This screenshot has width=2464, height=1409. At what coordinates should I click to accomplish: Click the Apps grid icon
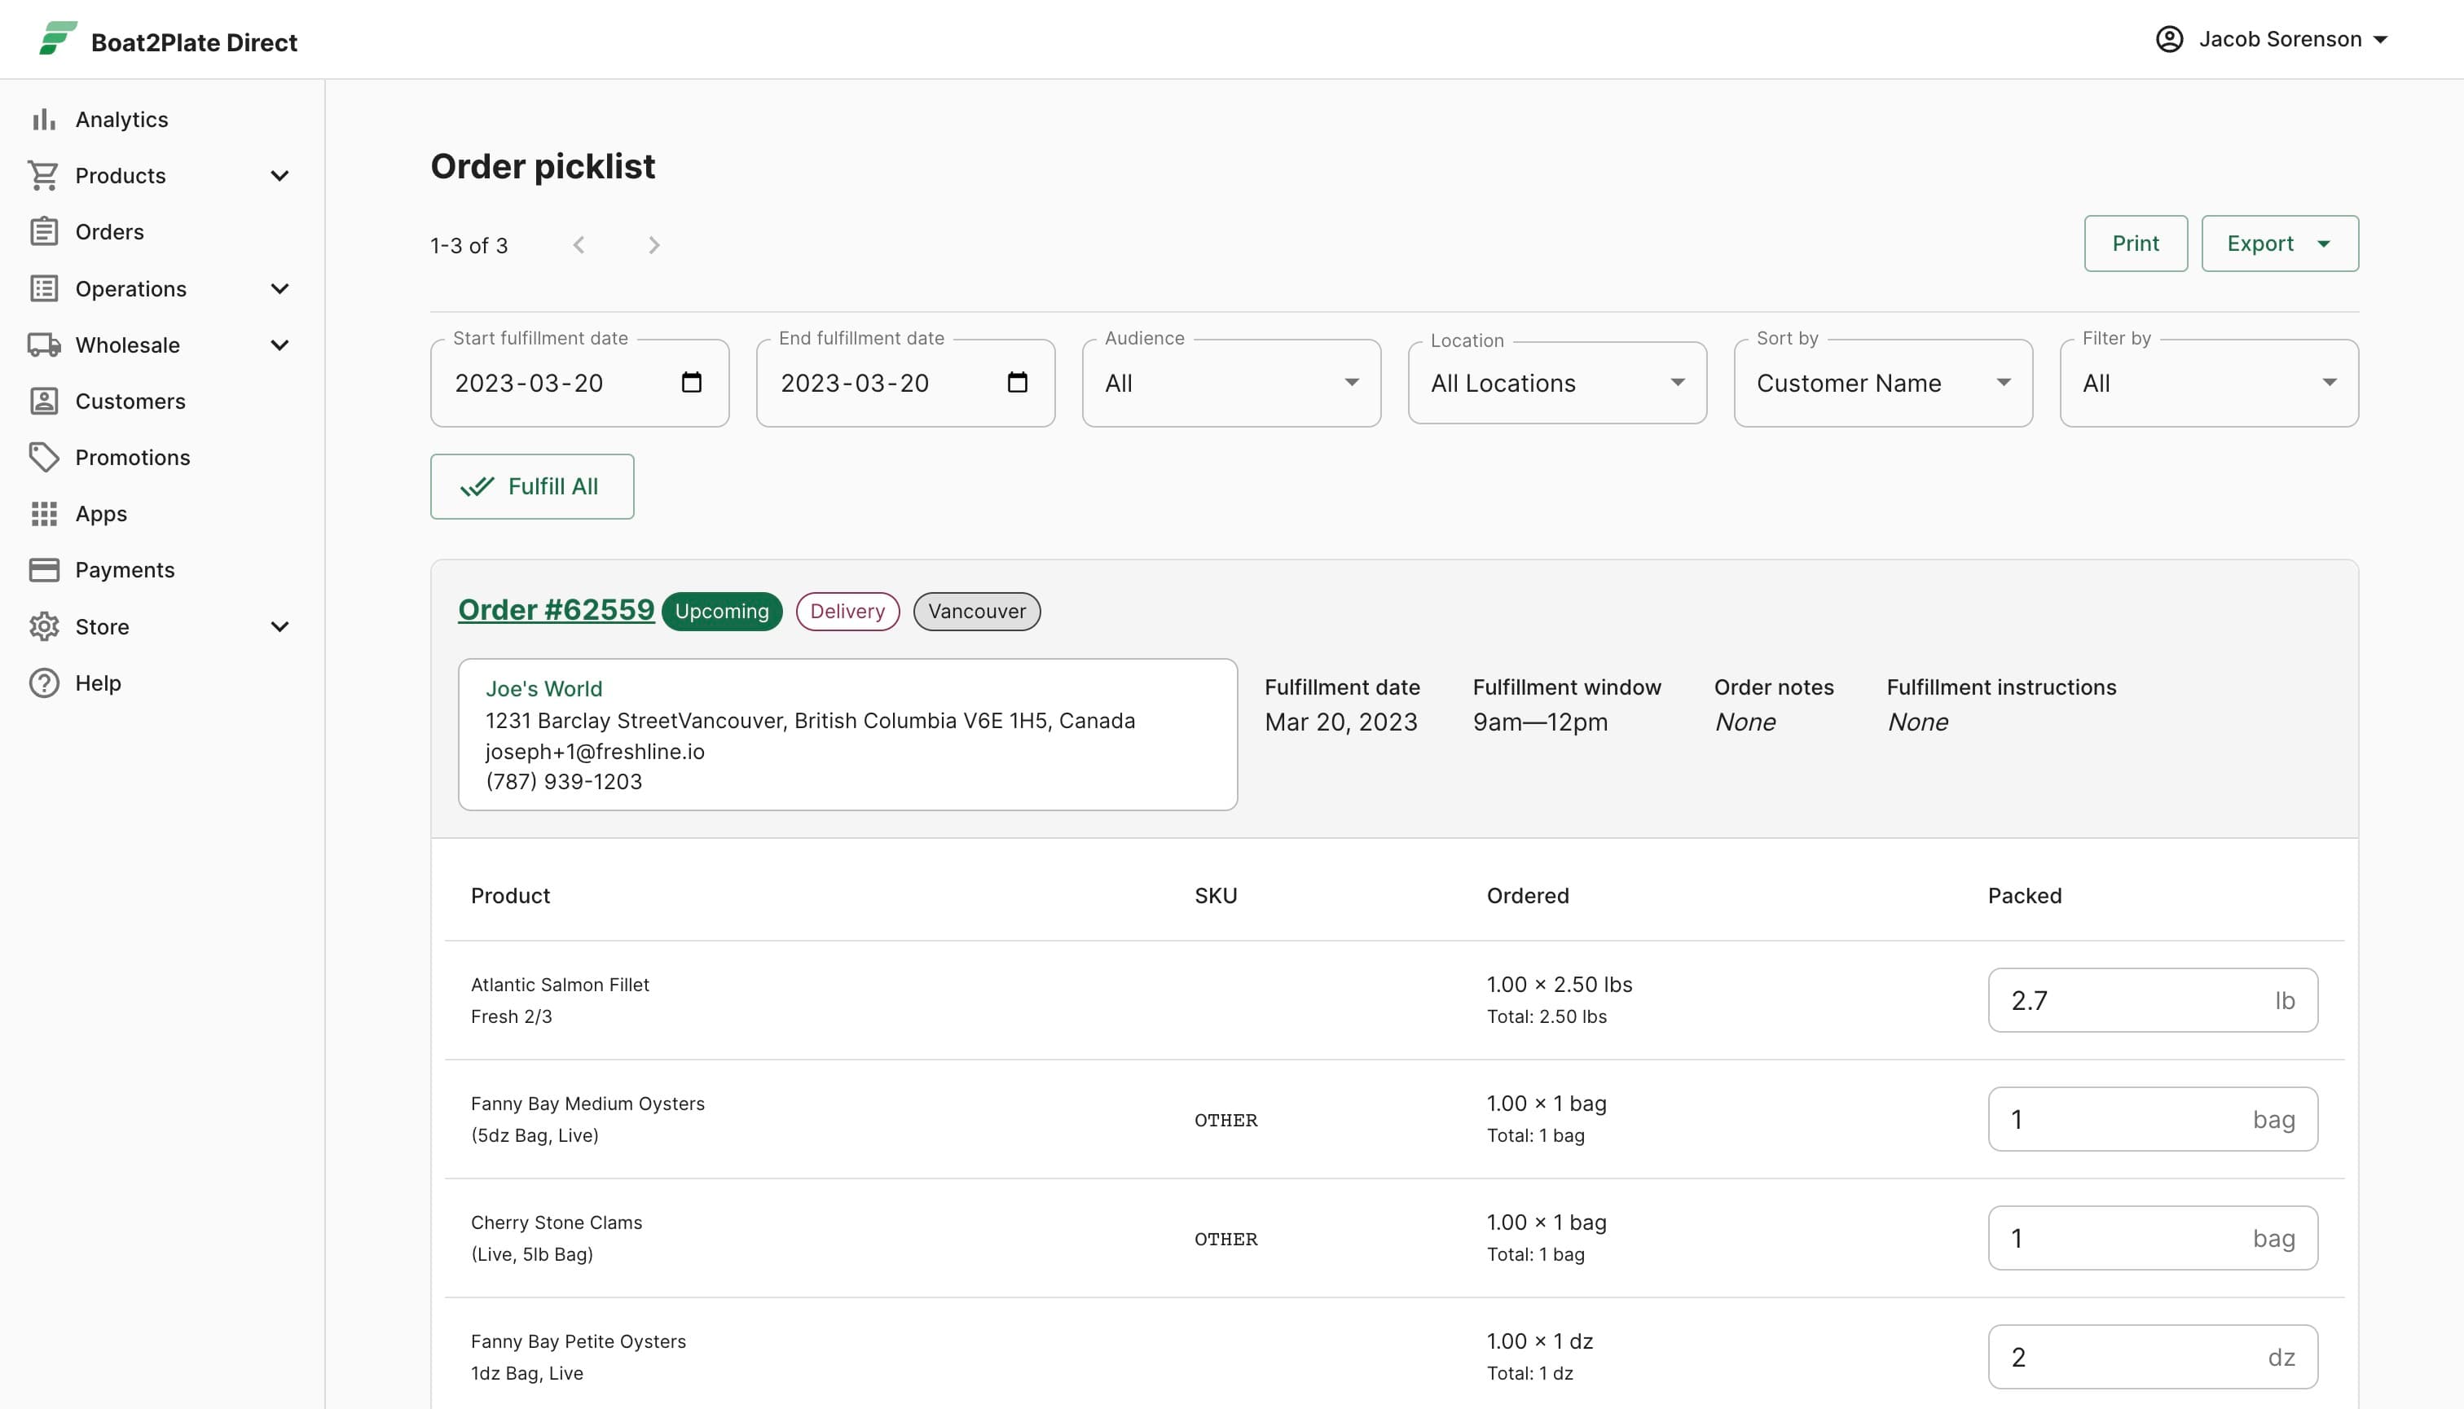tap(43, 513)
